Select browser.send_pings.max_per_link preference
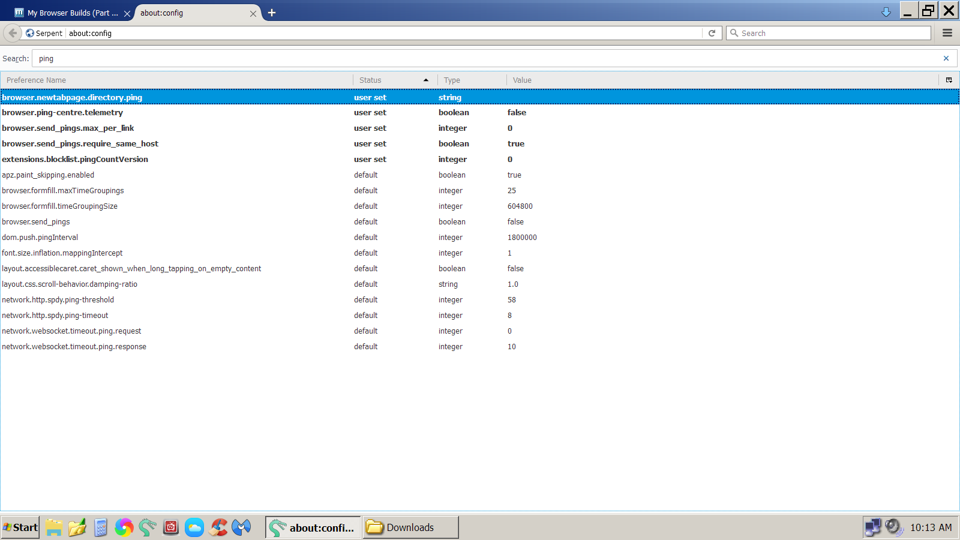 click(x=480, y=128)
